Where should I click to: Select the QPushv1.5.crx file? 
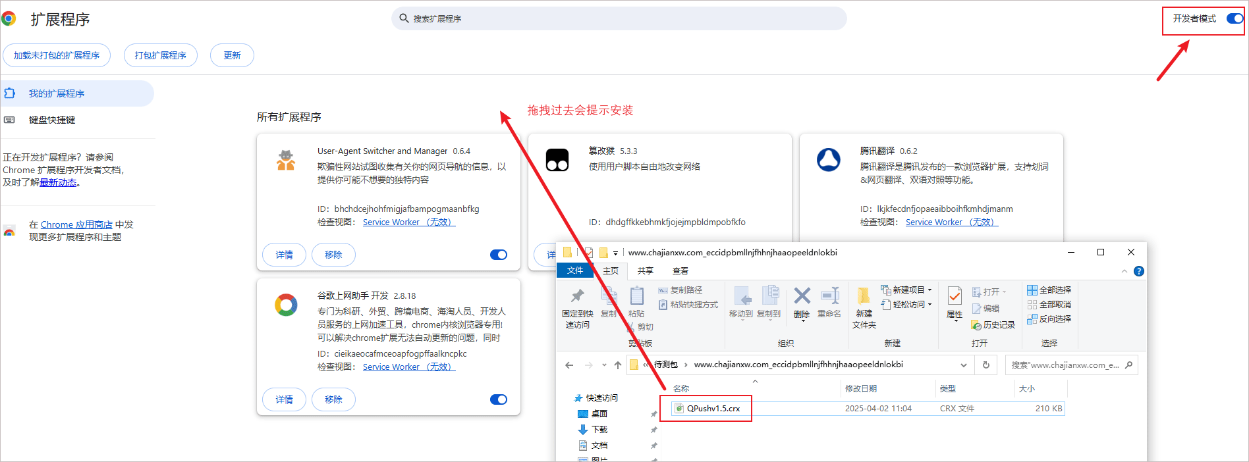coord(867,409)
